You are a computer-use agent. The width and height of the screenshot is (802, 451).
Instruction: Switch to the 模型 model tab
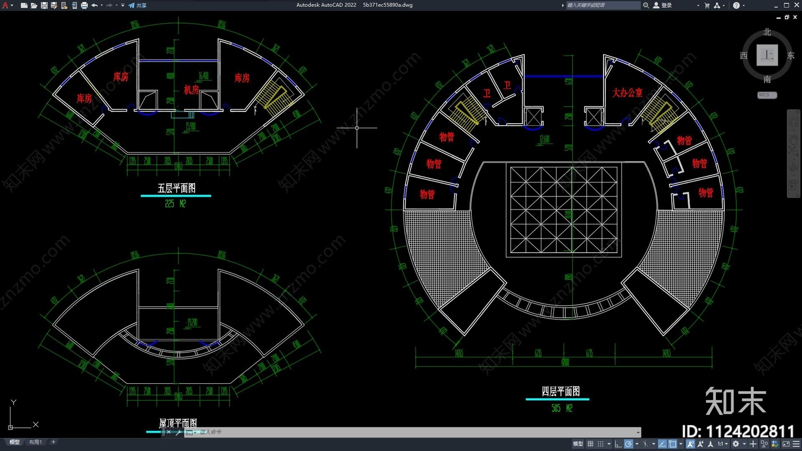[15, 442]
